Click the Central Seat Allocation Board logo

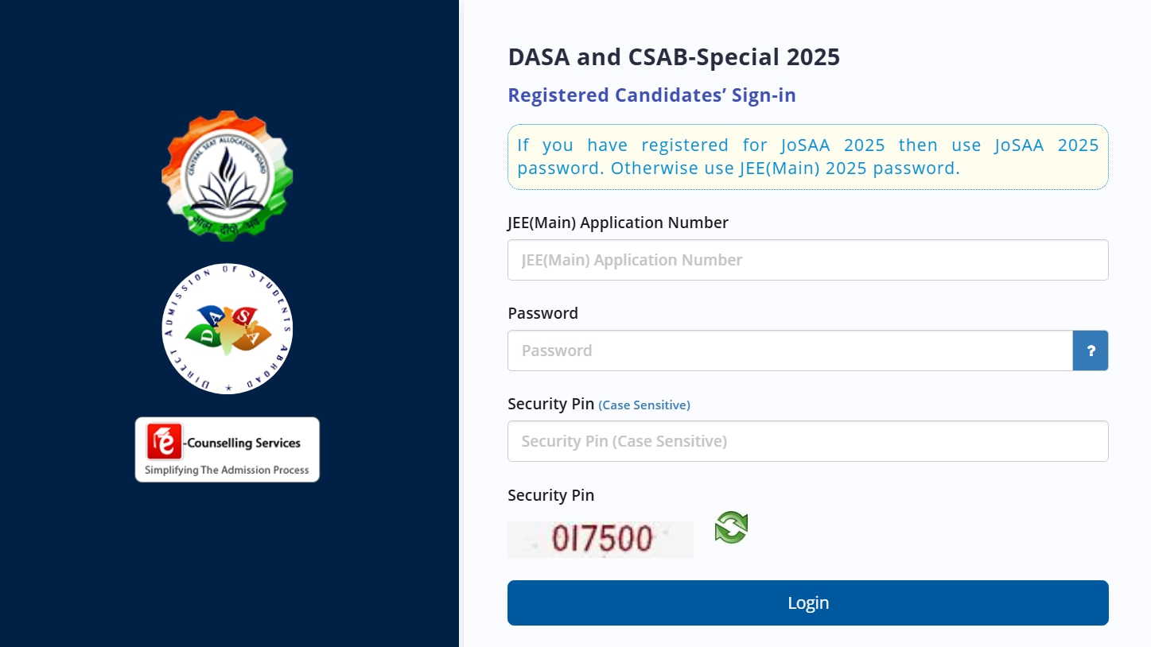(x=227, y=176)
